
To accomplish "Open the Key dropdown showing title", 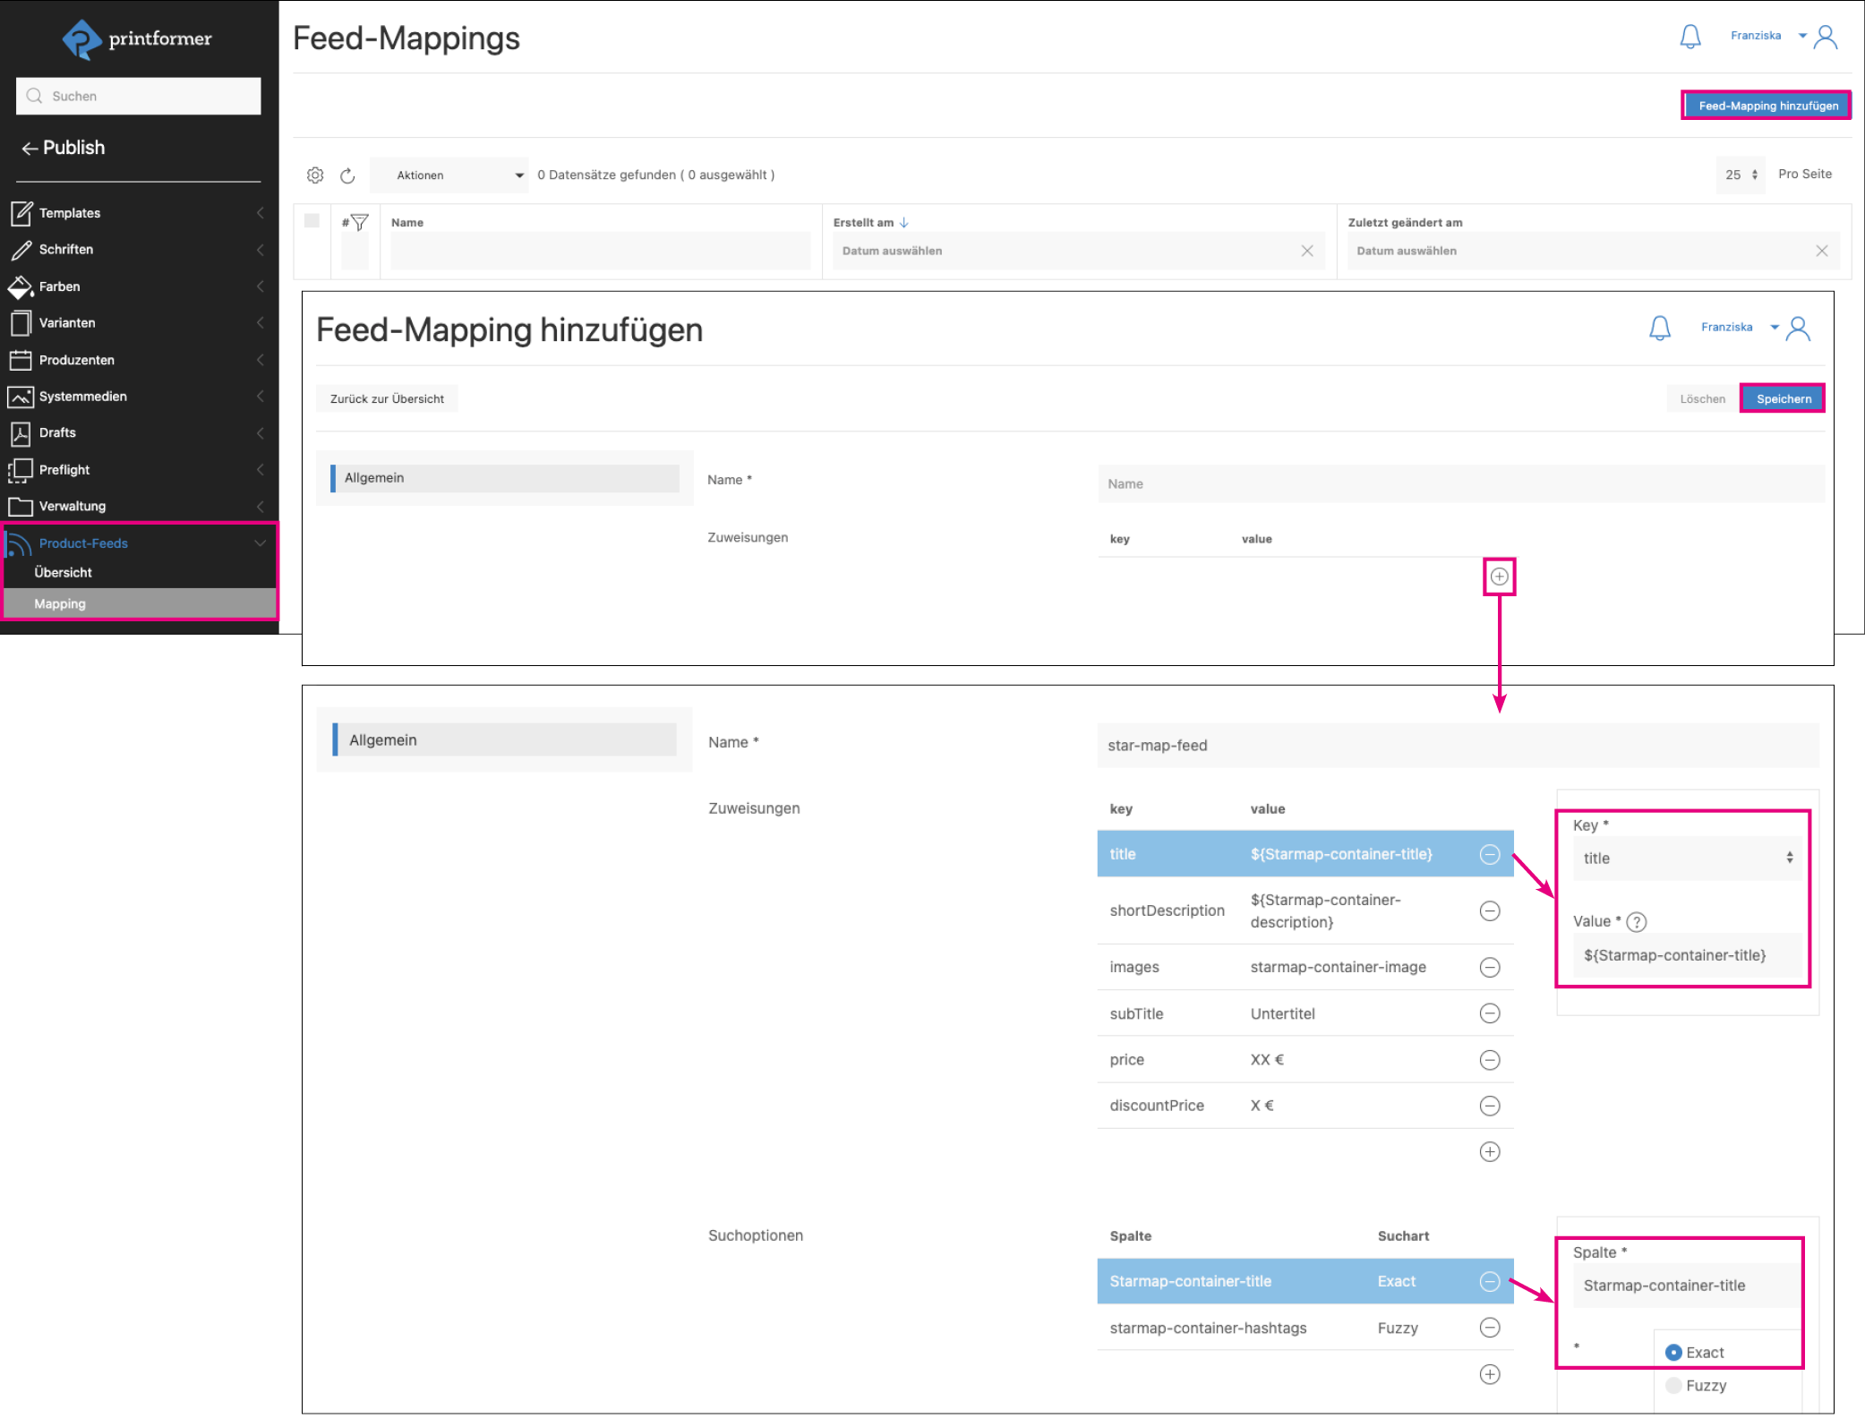I will pos(1687,858).
